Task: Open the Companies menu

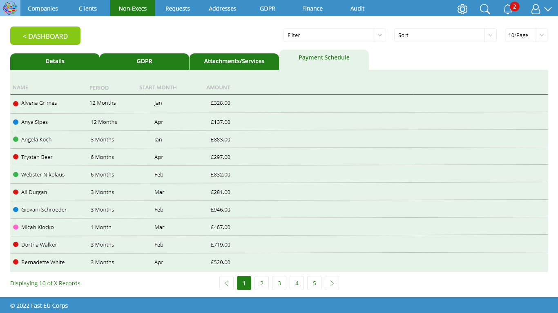Action: click(43, 9)
